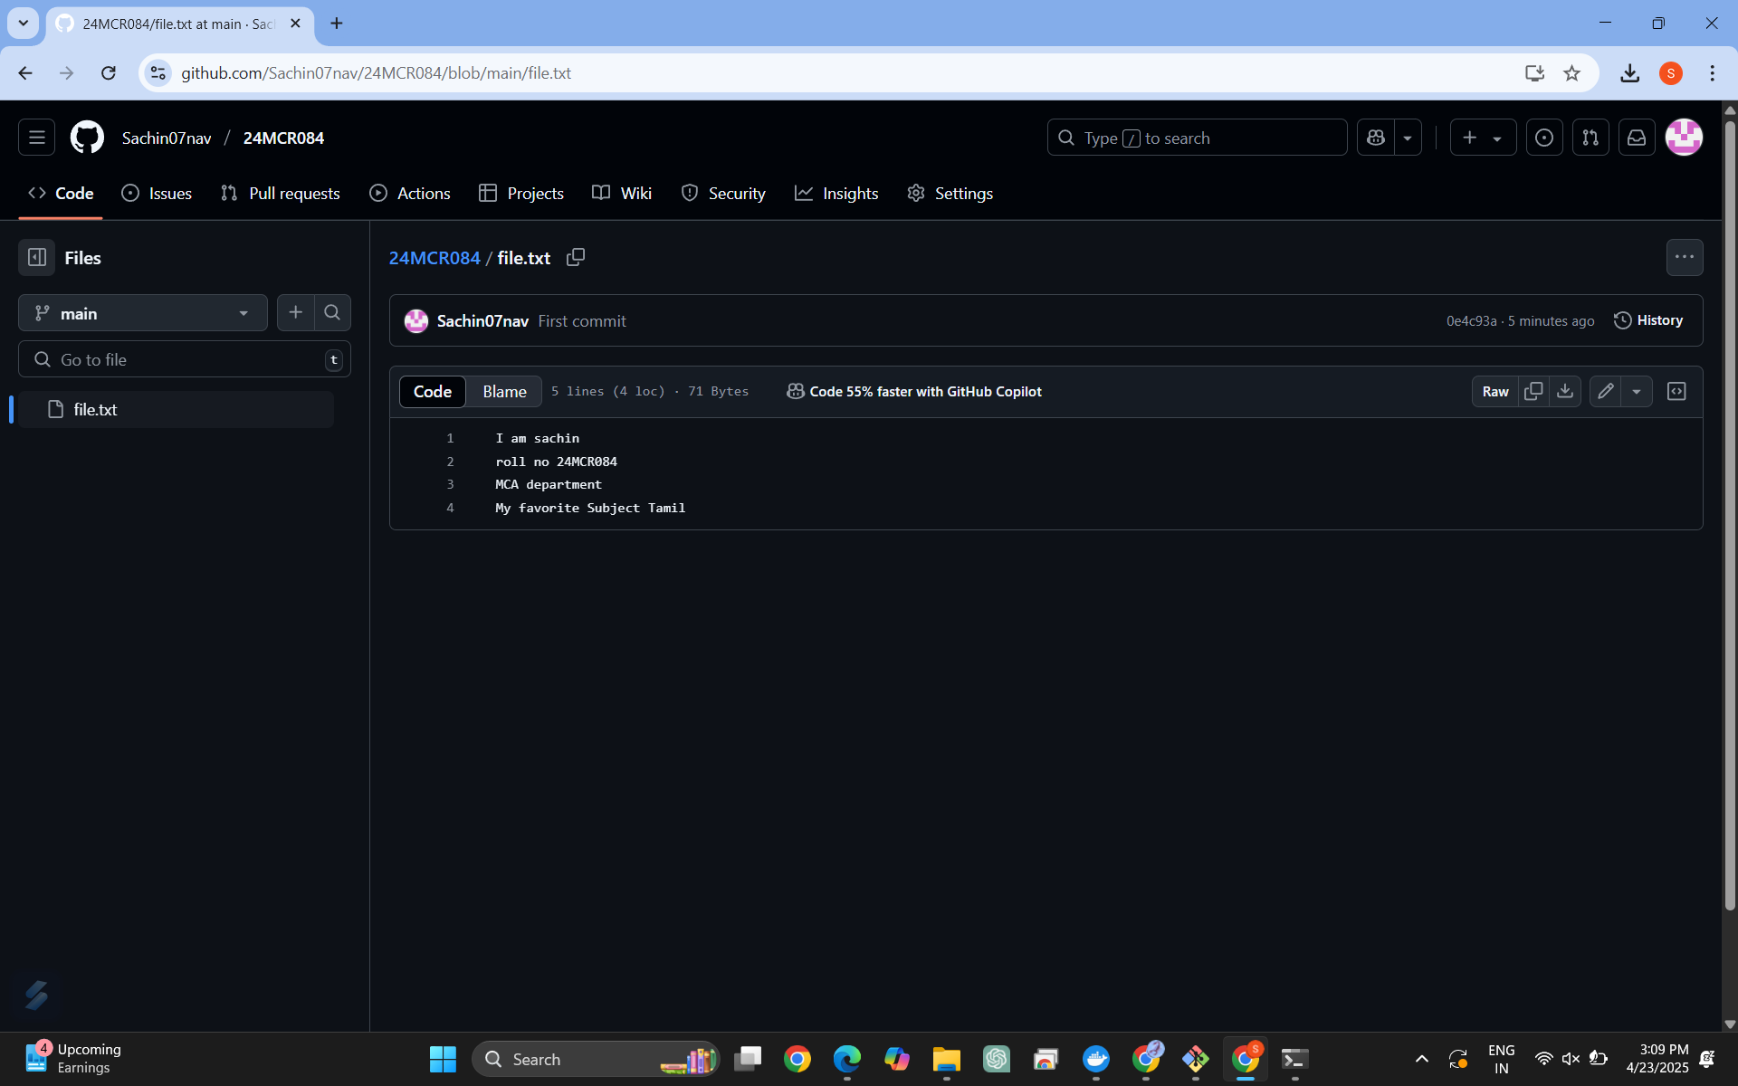Open the GitHub global navigation menu
The width and height of the screenshot is (1738, 1086).
tap(37, 138)
